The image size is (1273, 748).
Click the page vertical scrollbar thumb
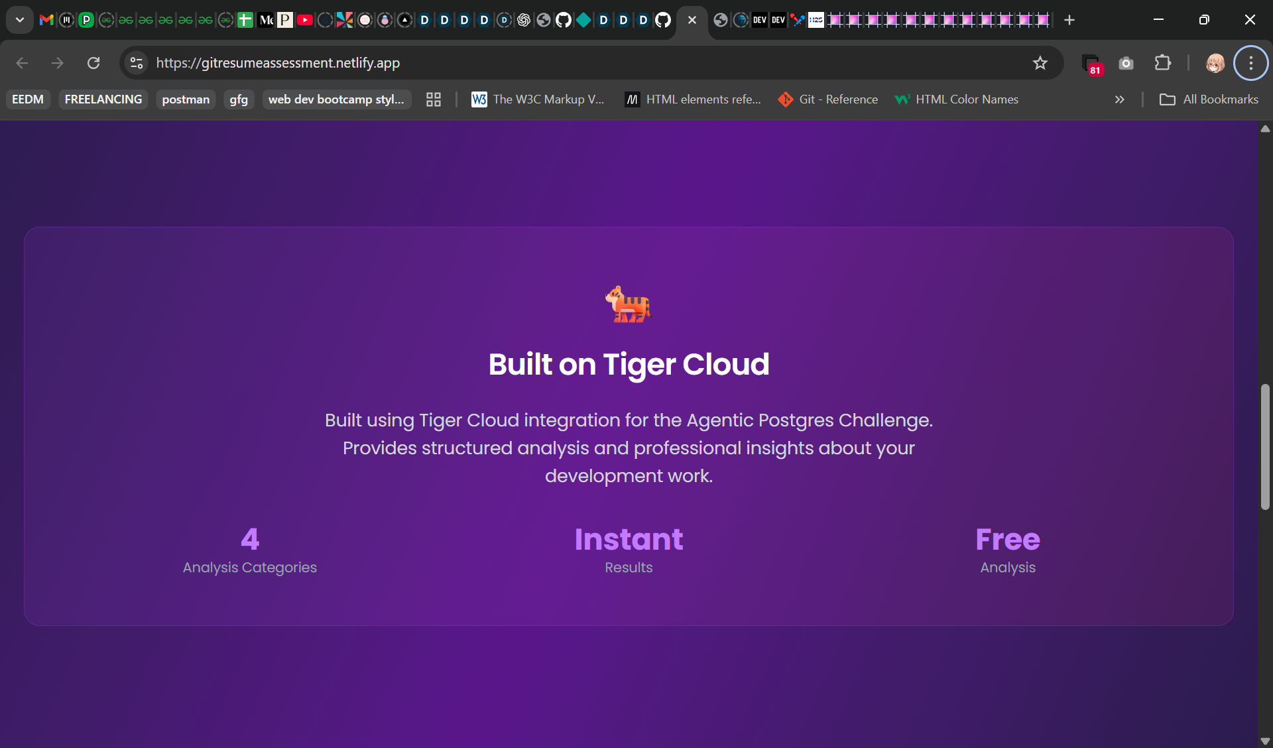[x=1265, y=446]
